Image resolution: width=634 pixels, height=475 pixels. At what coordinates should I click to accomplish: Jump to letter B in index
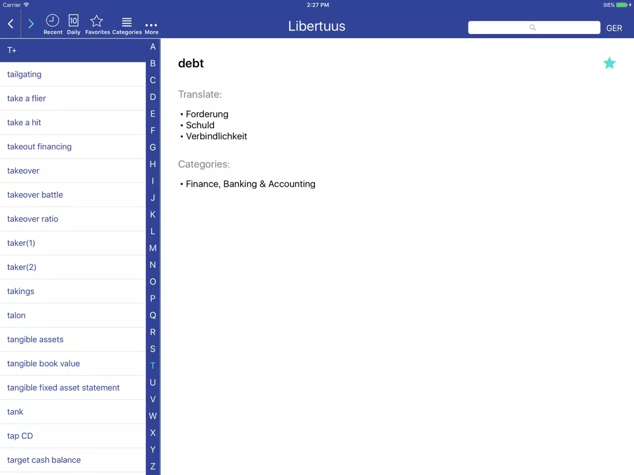pyautogui.click(x=153, y=64)
